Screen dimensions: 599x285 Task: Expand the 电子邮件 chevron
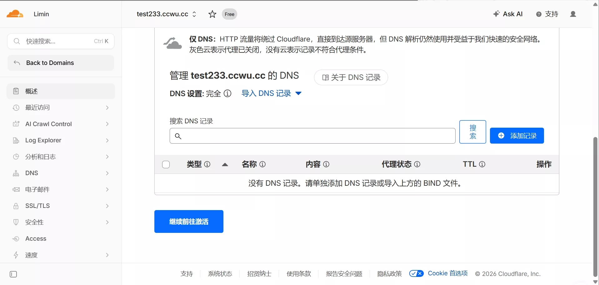107,189
